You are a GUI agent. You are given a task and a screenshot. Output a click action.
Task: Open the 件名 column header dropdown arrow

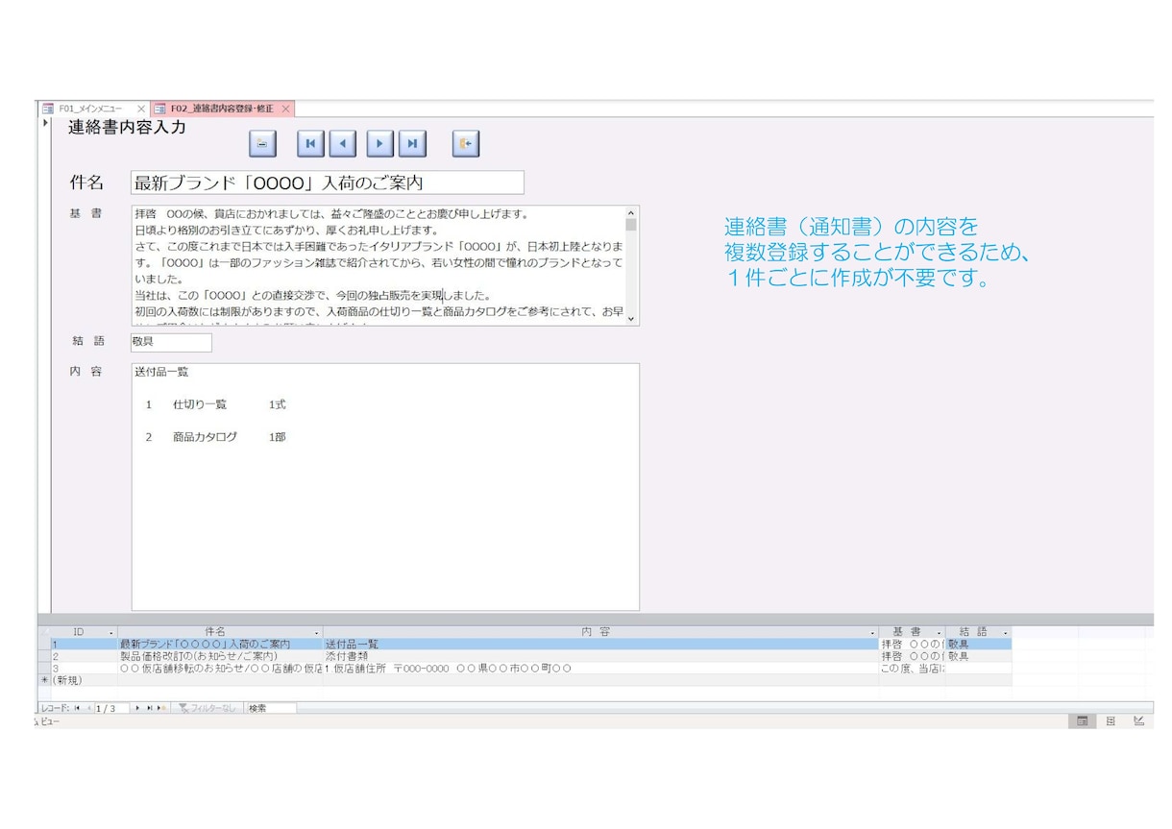[x=317, y=632]
